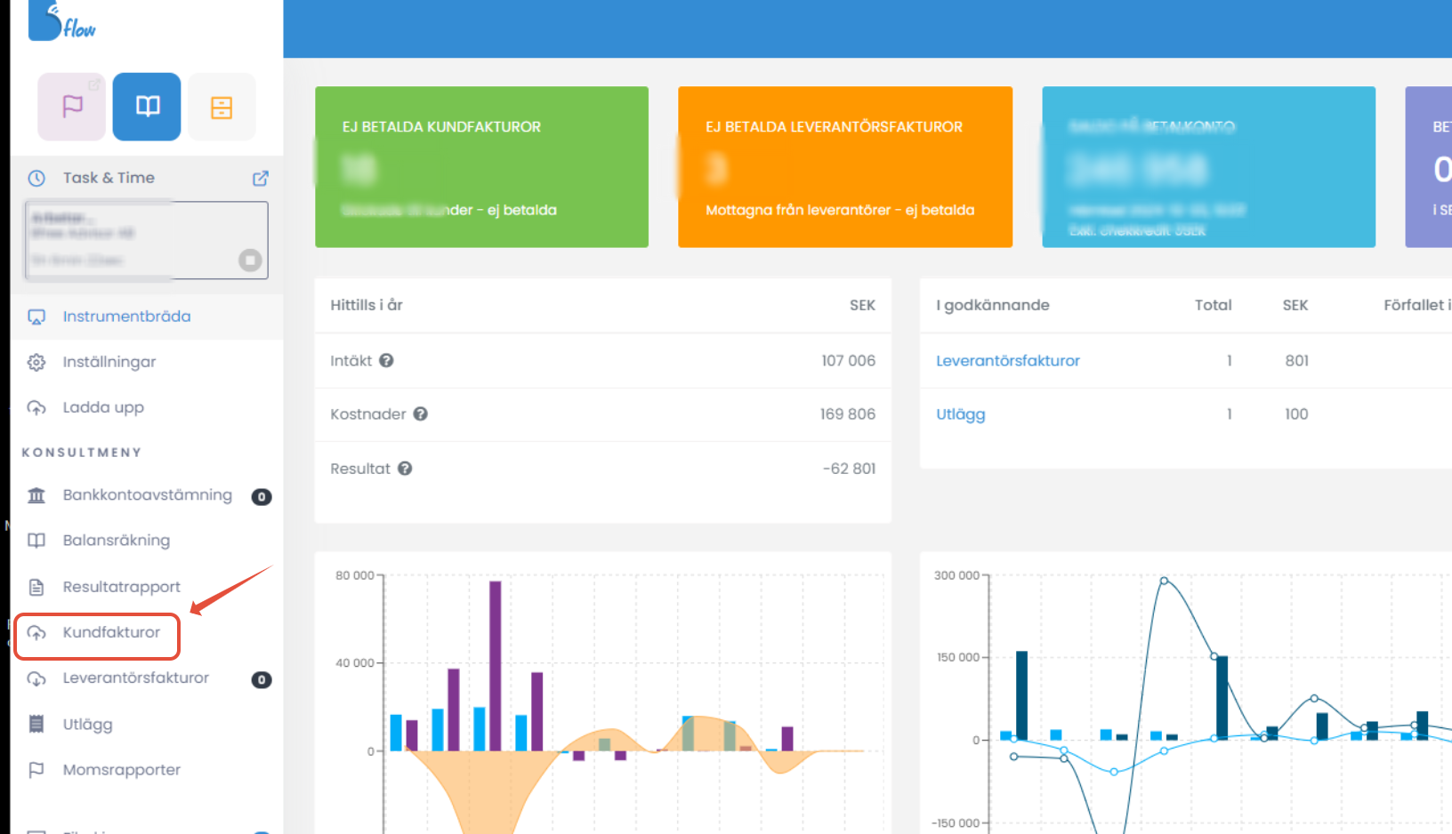
Task: Click the flag icon button at top
Action: 72,107
